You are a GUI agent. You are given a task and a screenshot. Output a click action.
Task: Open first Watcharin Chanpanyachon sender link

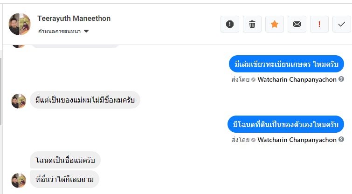[x=297, y=79]
